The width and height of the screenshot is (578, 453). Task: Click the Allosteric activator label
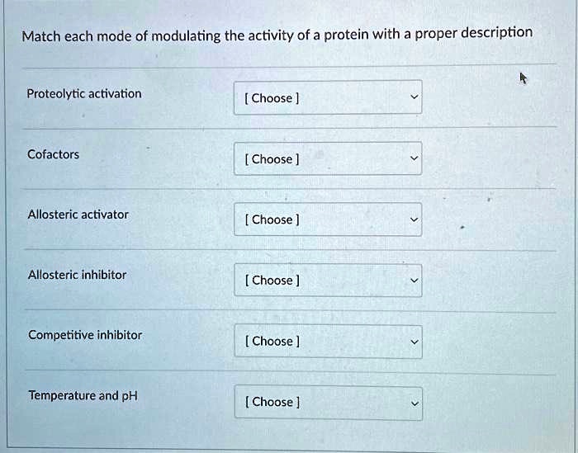coord(78,215)
